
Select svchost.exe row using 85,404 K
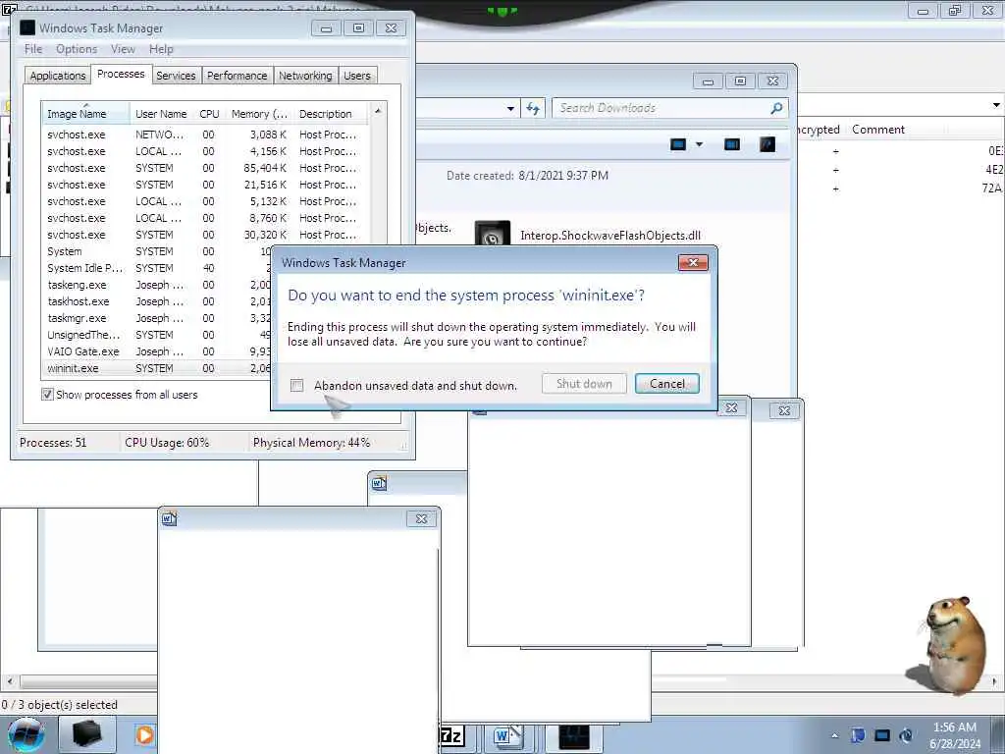(x=205, y=168)
